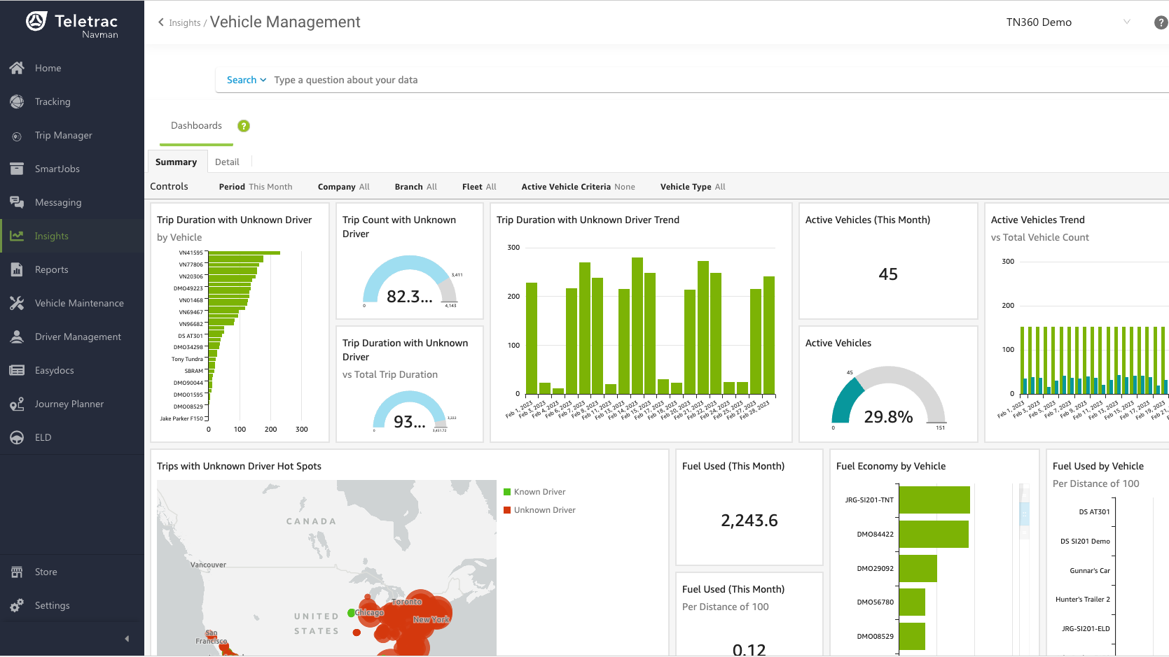Open the ELD sidebar icon

click(x=17, y=437)
